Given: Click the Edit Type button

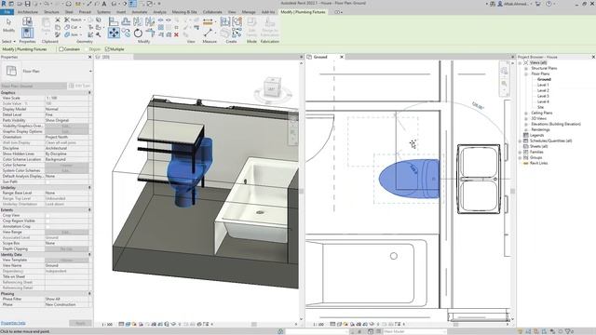Looking at the screenshot, I should pos(79,86).
